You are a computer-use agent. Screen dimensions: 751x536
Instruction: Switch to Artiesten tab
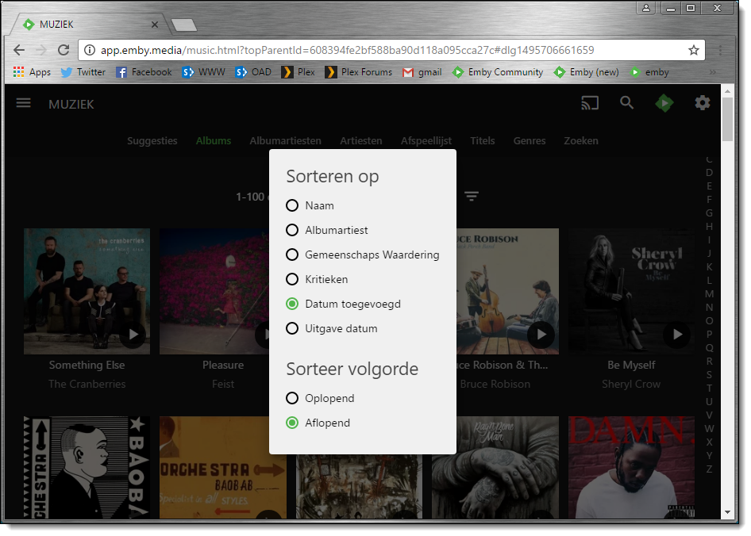click(360, 140)
